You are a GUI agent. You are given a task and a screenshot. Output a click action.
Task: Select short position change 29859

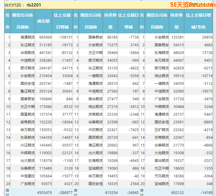[x=207, y=37]
